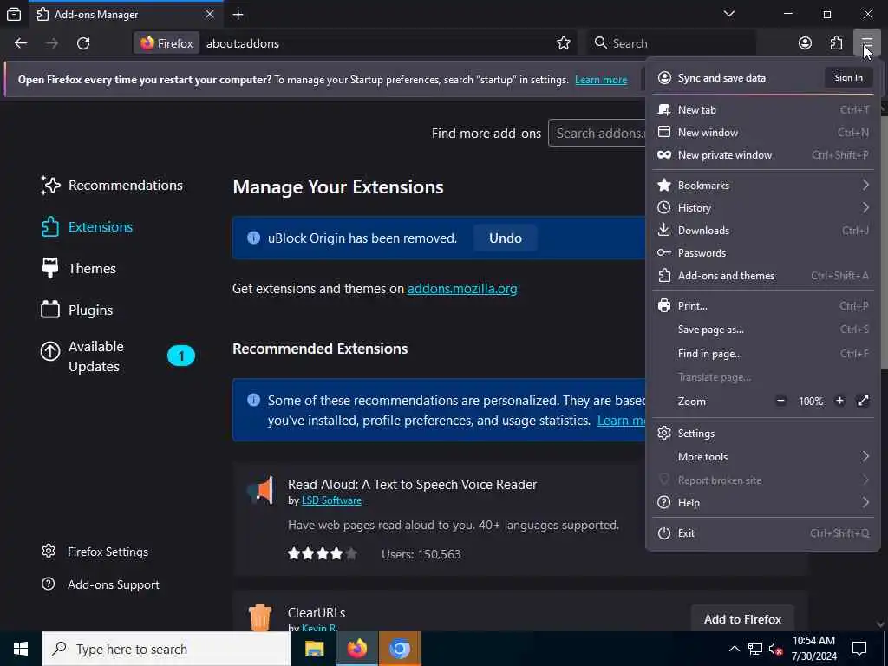Open the addons.mozilla.org link

(x=462, y=289)
